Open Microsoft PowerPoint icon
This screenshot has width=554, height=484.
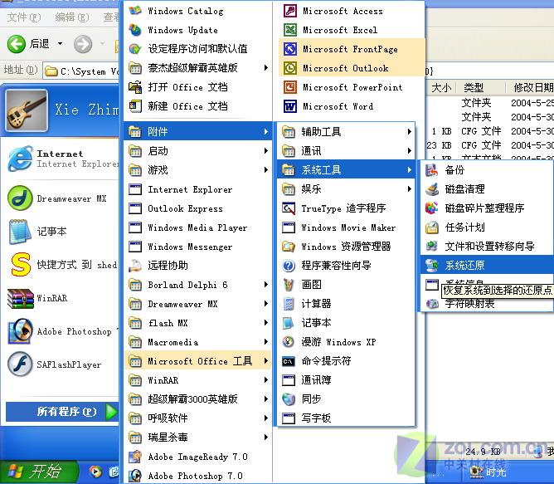(x=290, y=87)
